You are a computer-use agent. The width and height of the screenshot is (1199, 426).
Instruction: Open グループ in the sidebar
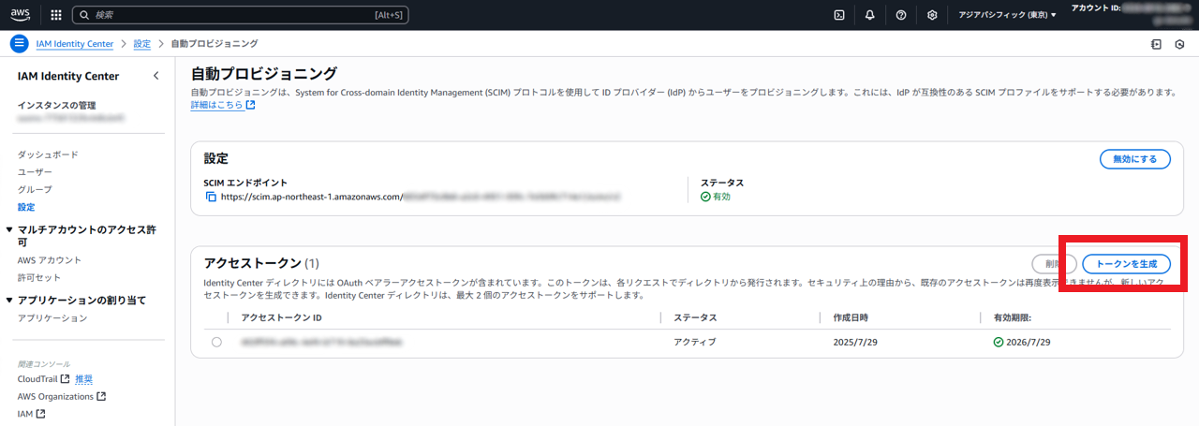coord(35,189)
